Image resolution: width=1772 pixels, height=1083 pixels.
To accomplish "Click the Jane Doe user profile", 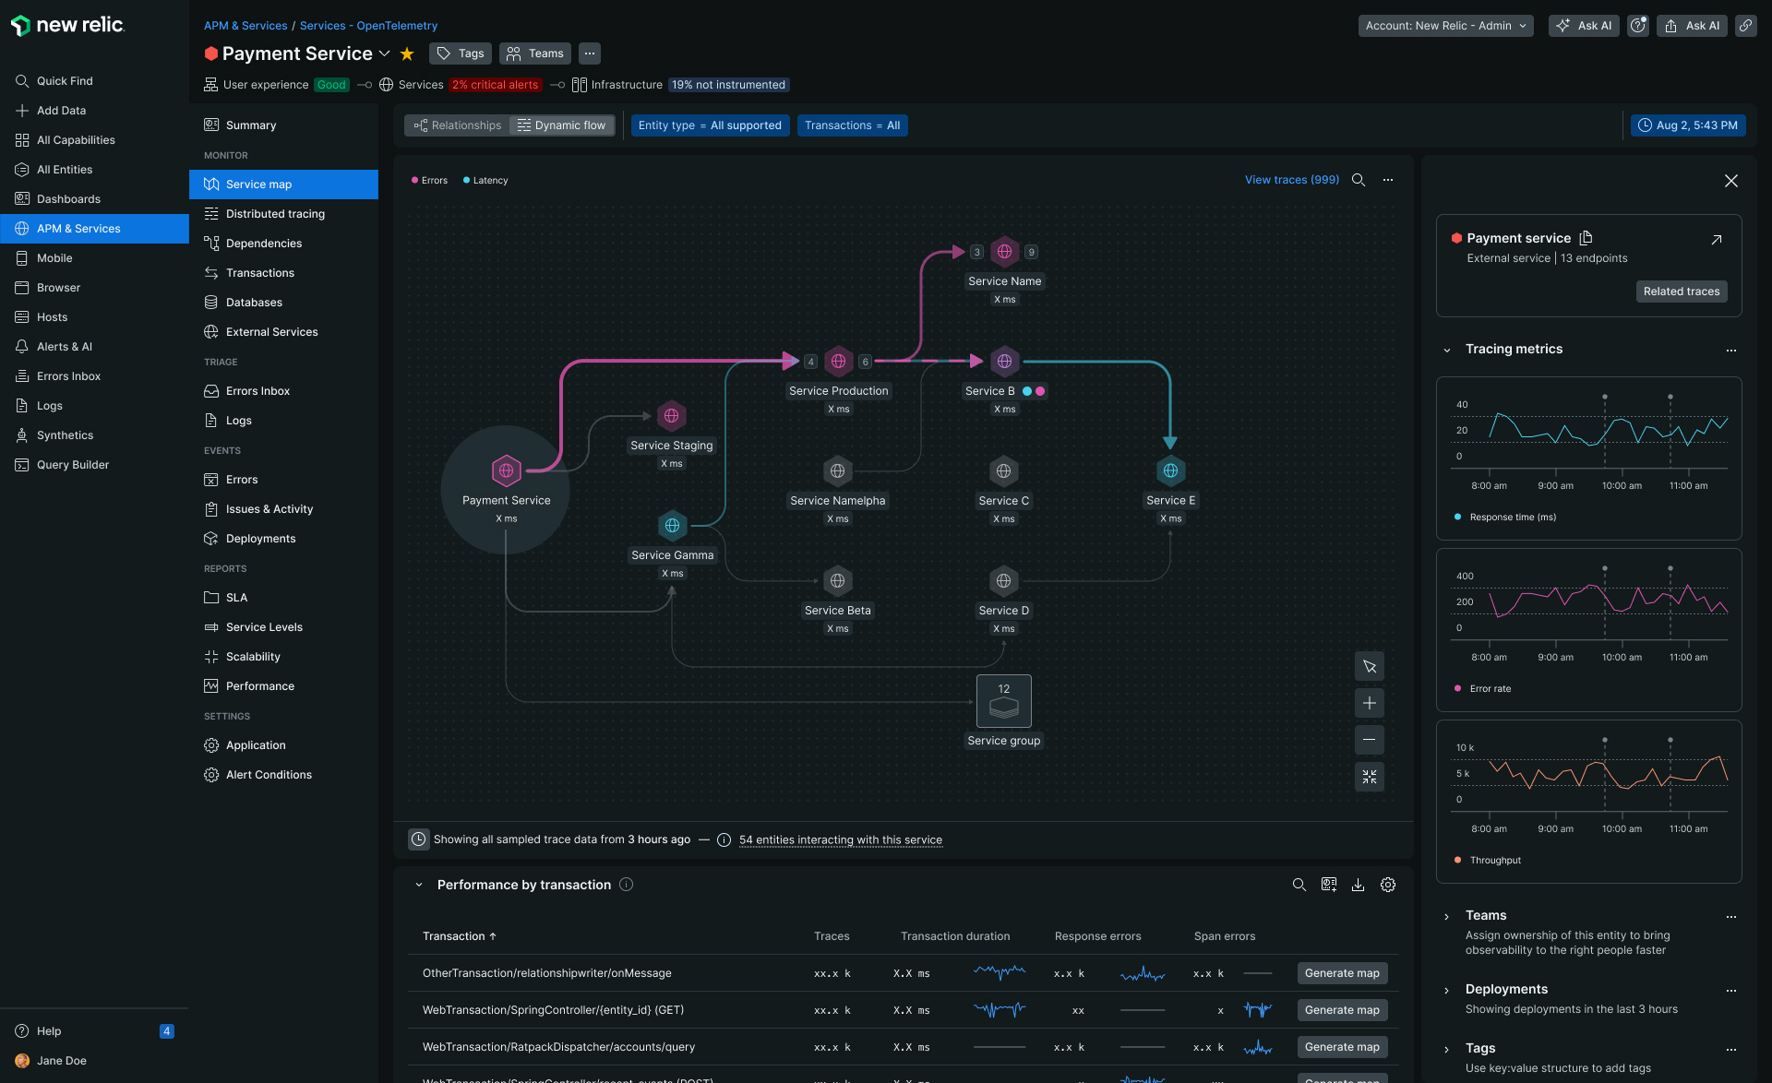I will [94, 1061].
